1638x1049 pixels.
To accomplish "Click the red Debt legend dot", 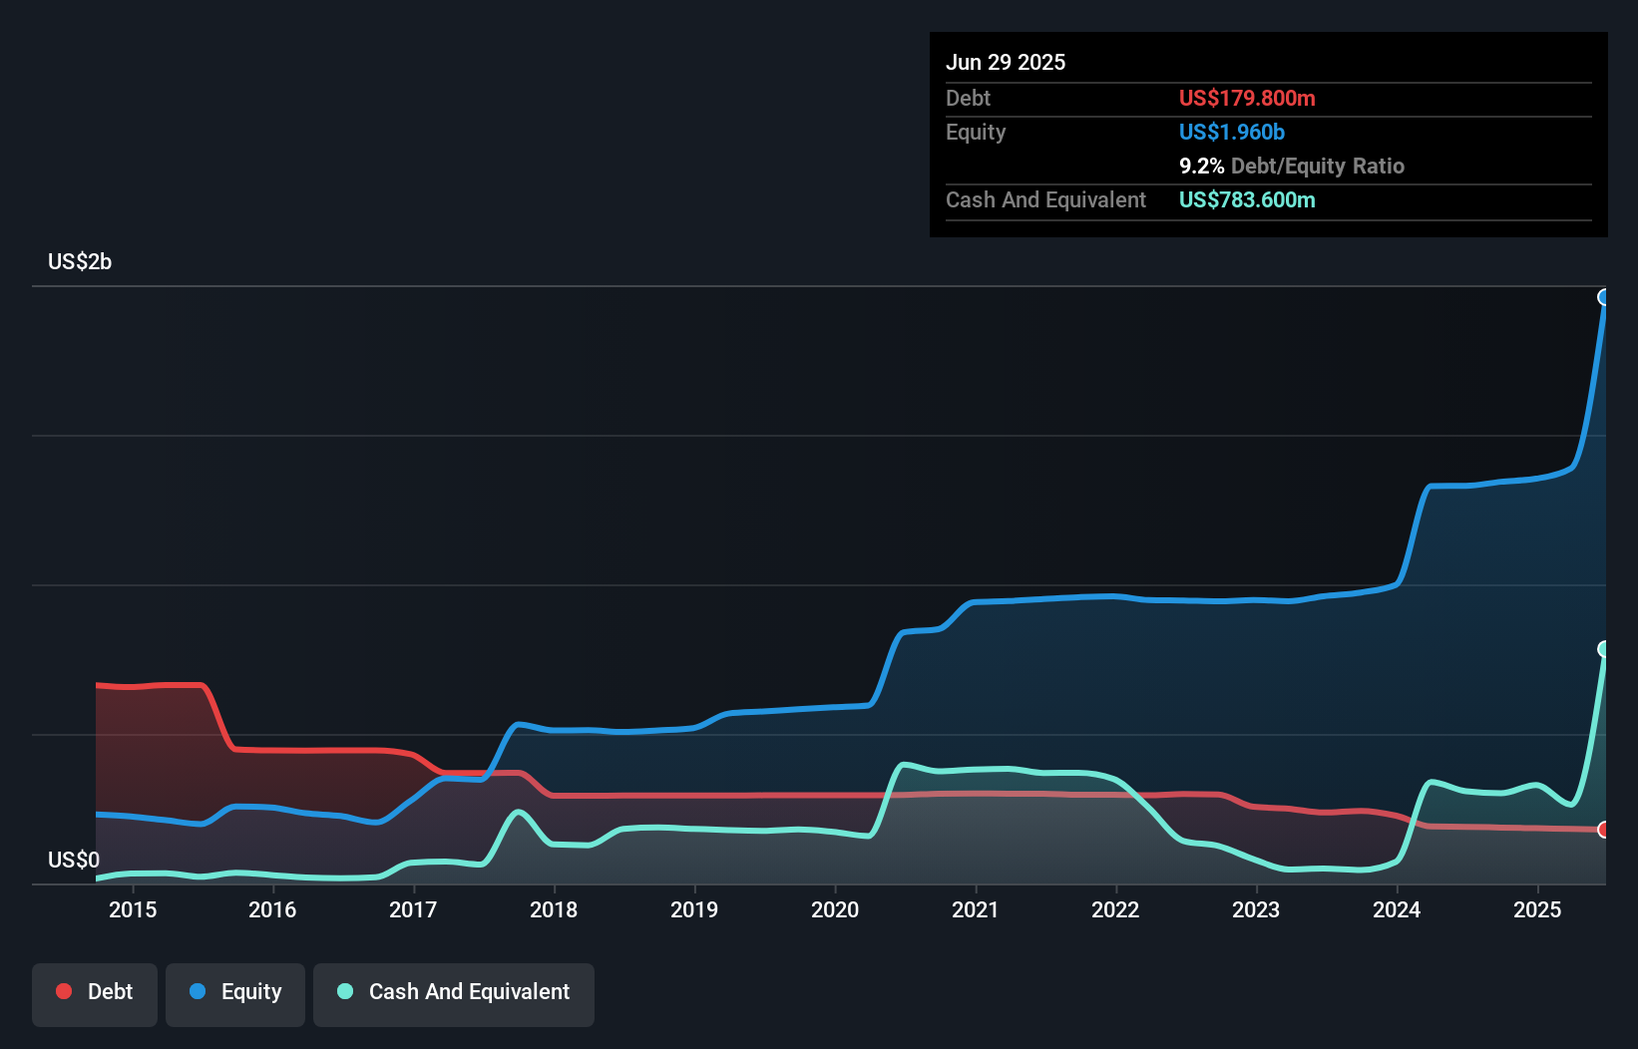I will tap(62, 991).
